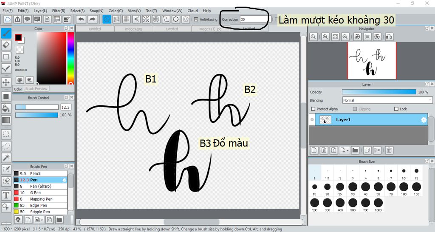The width and height of the screenshot is (435, 232).
Task: Enable curve snap
Action: pyautogui.click(x=166, y=19)
